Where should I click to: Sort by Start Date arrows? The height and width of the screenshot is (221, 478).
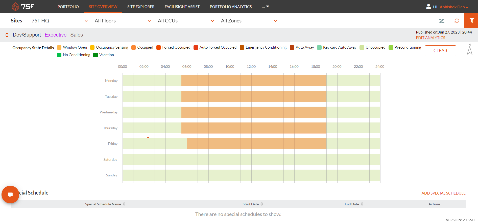coord(262,204)
